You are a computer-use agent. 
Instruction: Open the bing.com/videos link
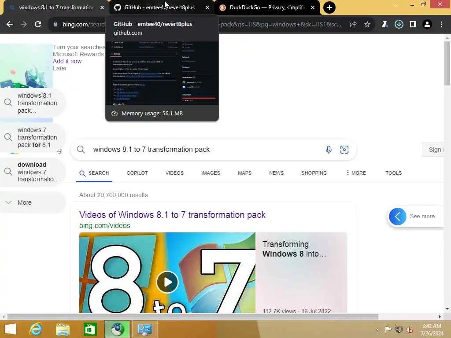pos(104,226)
